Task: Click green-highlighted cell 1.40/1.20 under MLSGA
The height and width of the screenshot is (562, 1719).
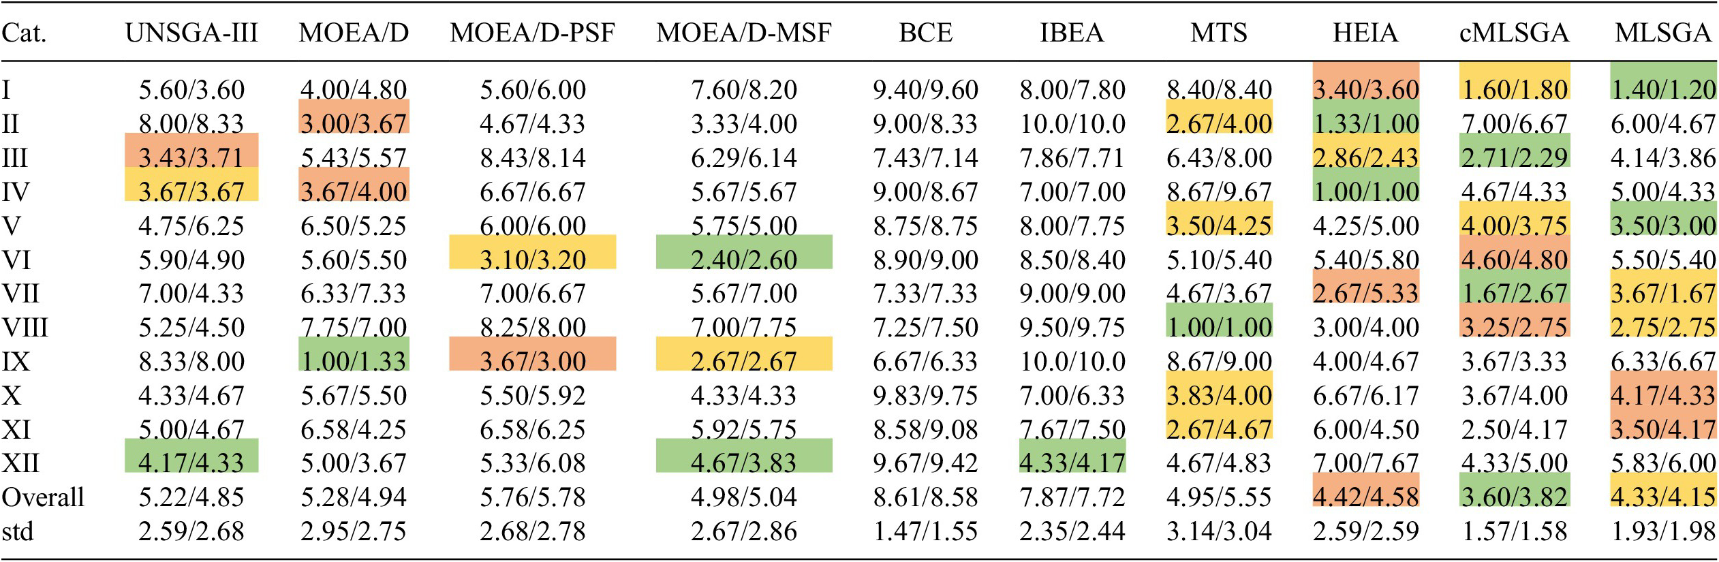Action: coord(1663,89)
